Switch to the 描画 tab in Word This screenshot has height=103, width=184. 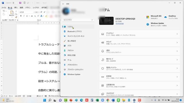21,8
